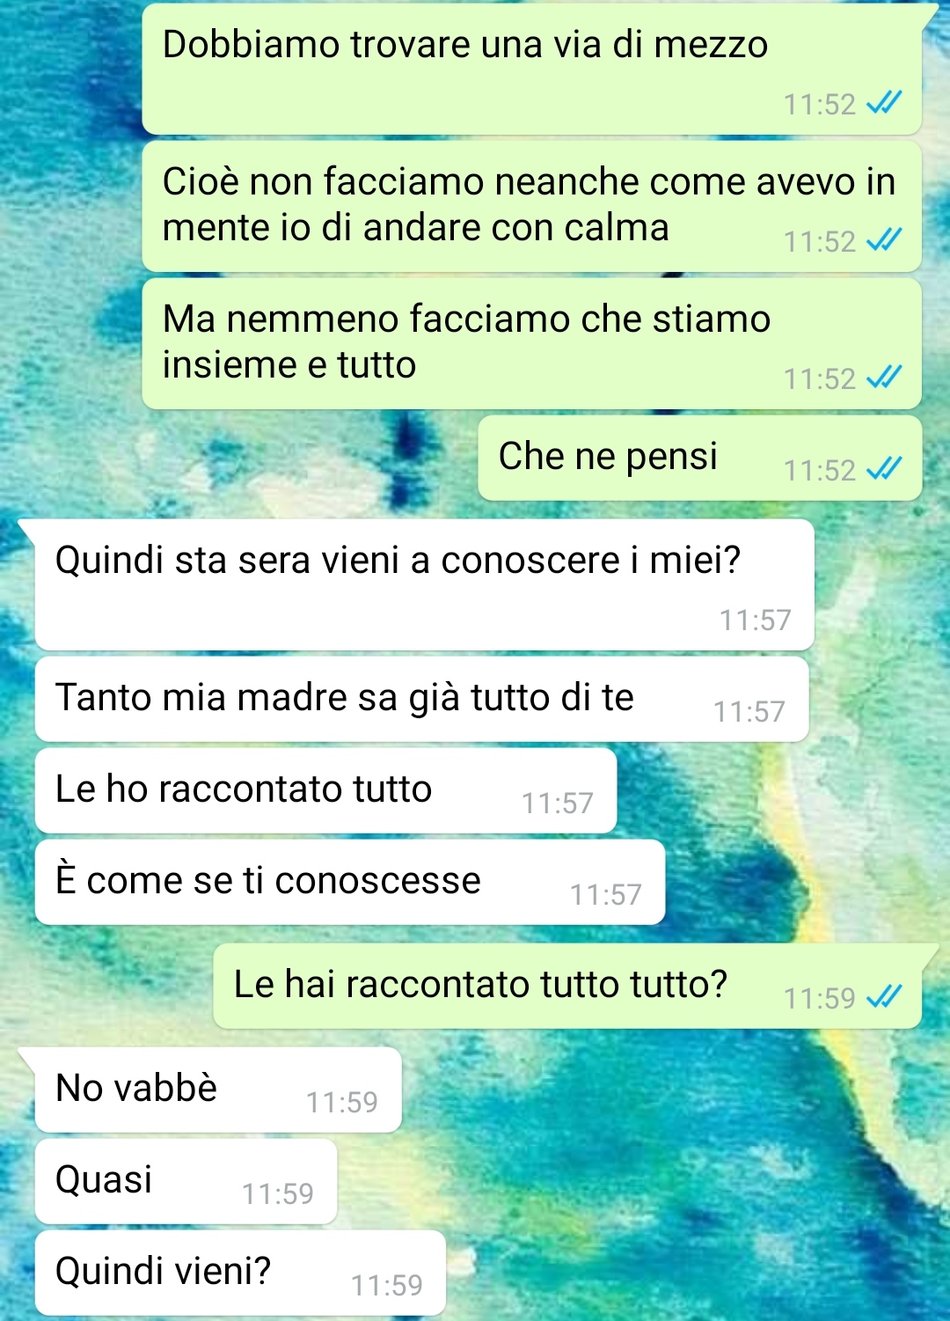950x1321 pixels.
Task: Tap blue double-check on 'Che ne pensi' message
Action: (x=884, y=470)
